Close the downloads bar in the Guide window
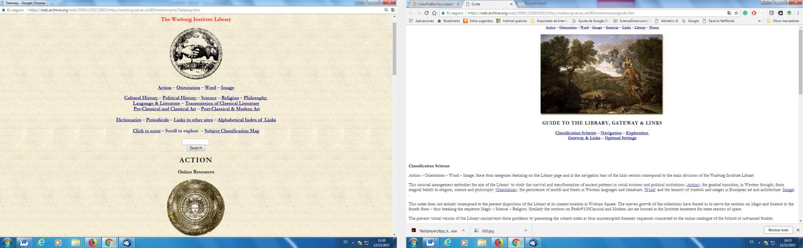This screenshot has height=248, width=803. tap(798, 230)
